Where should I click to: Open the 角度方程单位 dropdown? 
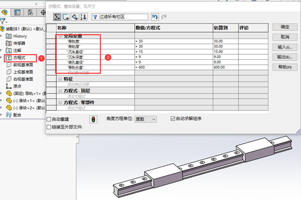click(x=146, y=119)
